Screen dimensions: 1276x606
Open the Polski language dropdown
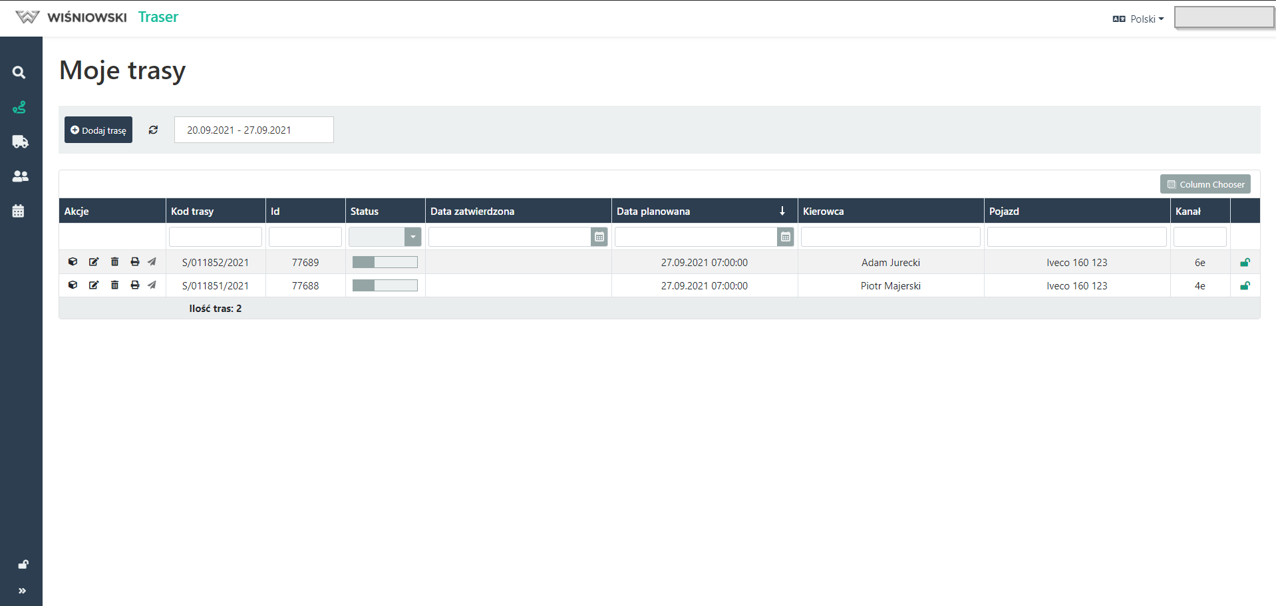[1138, 19]
